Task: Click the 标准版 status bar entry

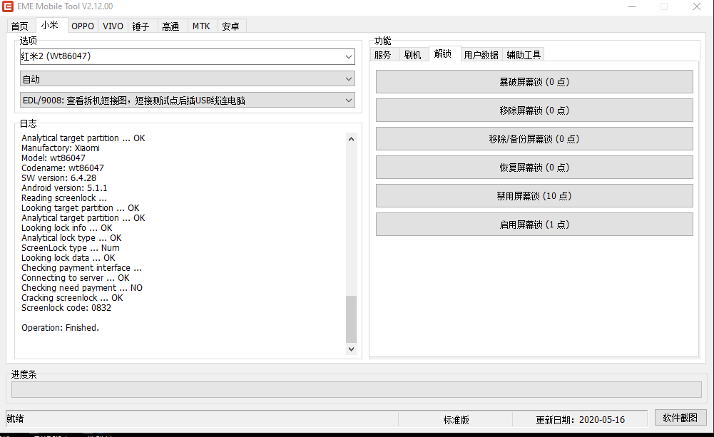Action: tap(457, 420)
